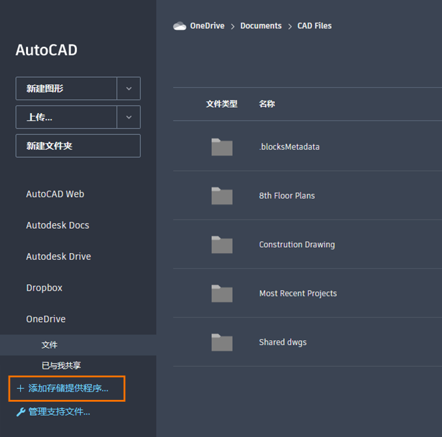
Task: Select Autodesk Drive in the sidebar
Action: click(x=58, y=256)
